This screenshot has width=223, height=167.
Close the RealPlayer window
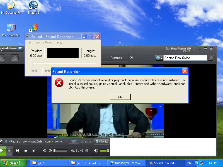[x=212, y=49]
